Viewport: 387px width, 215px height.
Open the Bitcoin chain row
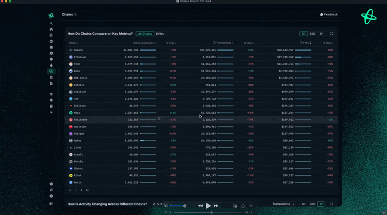[201, 85]
